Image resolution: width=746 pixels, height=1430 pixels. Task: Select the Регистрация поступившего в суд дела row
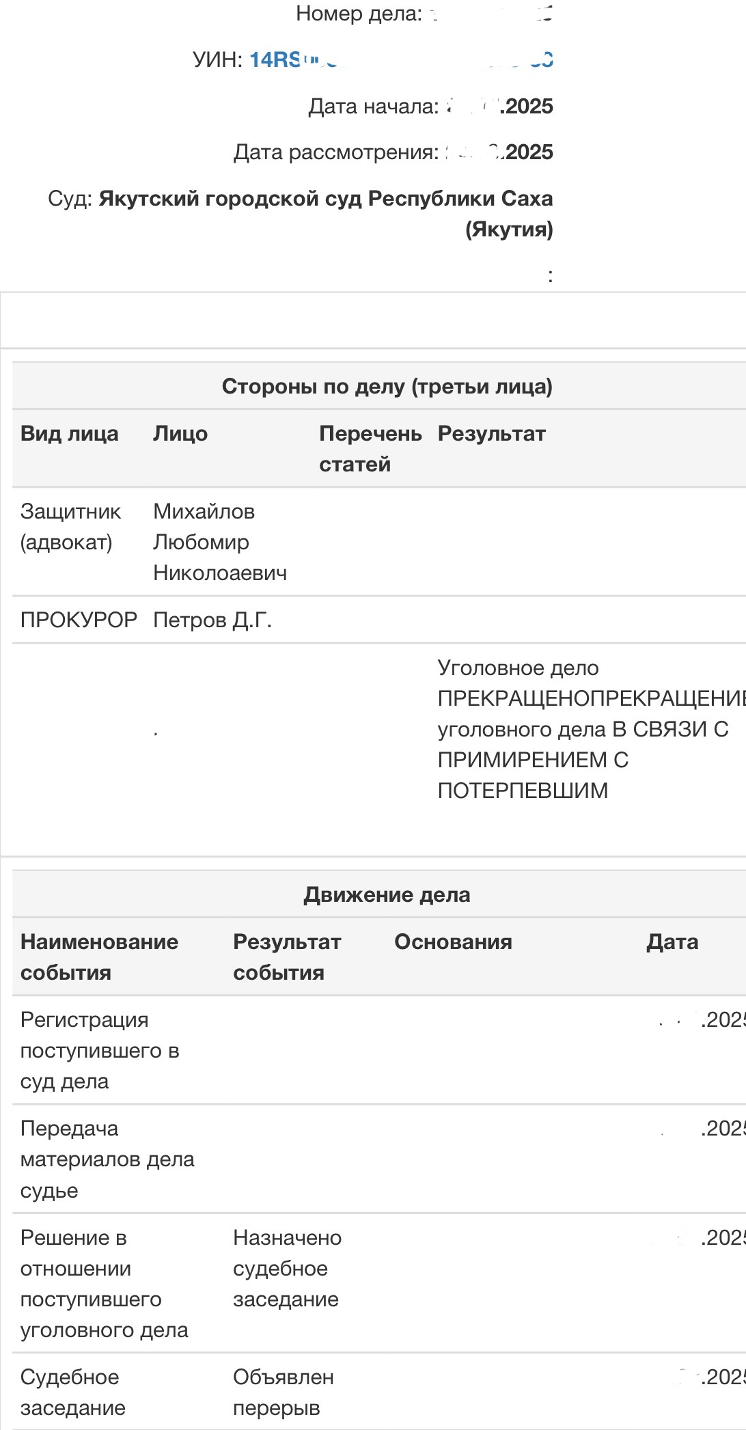99,1050
